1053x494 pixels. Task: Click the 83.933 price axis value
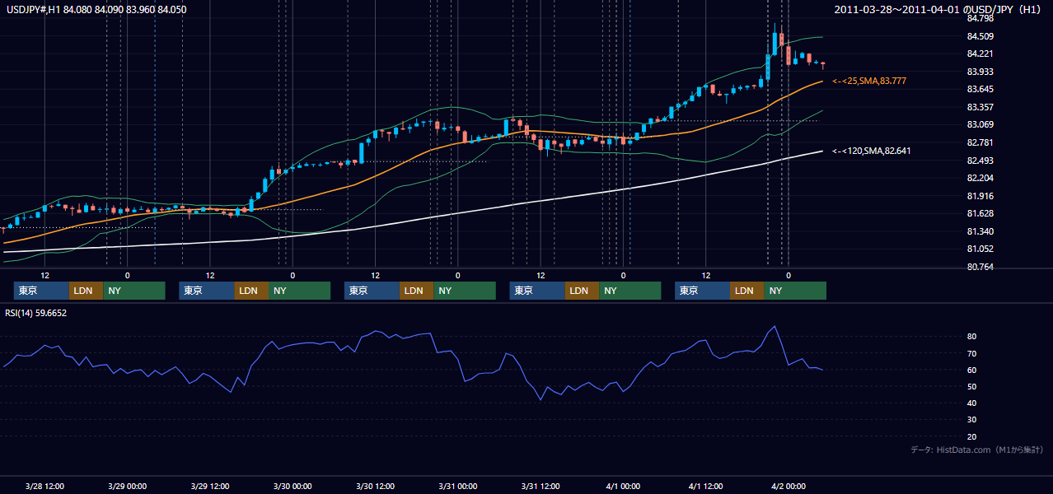[980, 72]
